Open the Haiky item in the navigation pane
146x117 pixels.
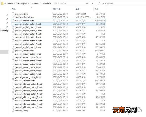(4, 30)
